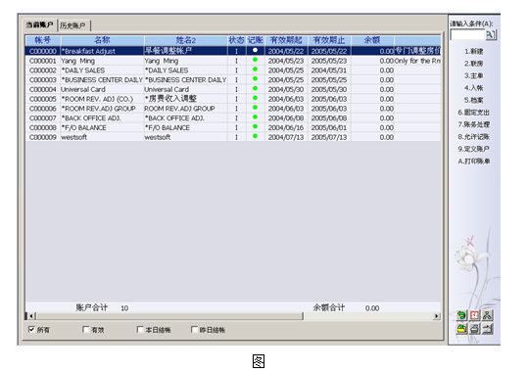Screen dimensions: 527x373
Task: Select the *BACK OFFICE ADJ. name cell
Action: point(102,118)
